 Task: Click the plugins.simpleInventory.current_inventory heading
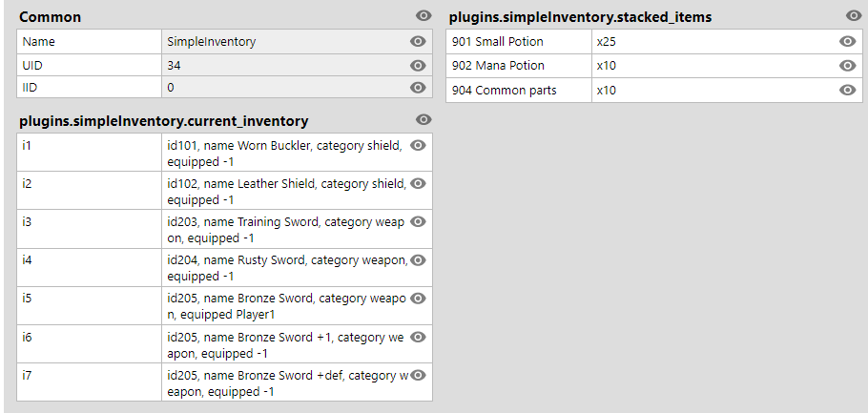pos(164,121)
